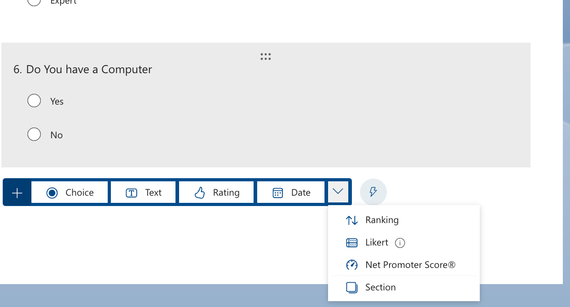This screenshot has height=307, width=570.
Task: Click the Choice button to add a question
Action: pos(70,192)
